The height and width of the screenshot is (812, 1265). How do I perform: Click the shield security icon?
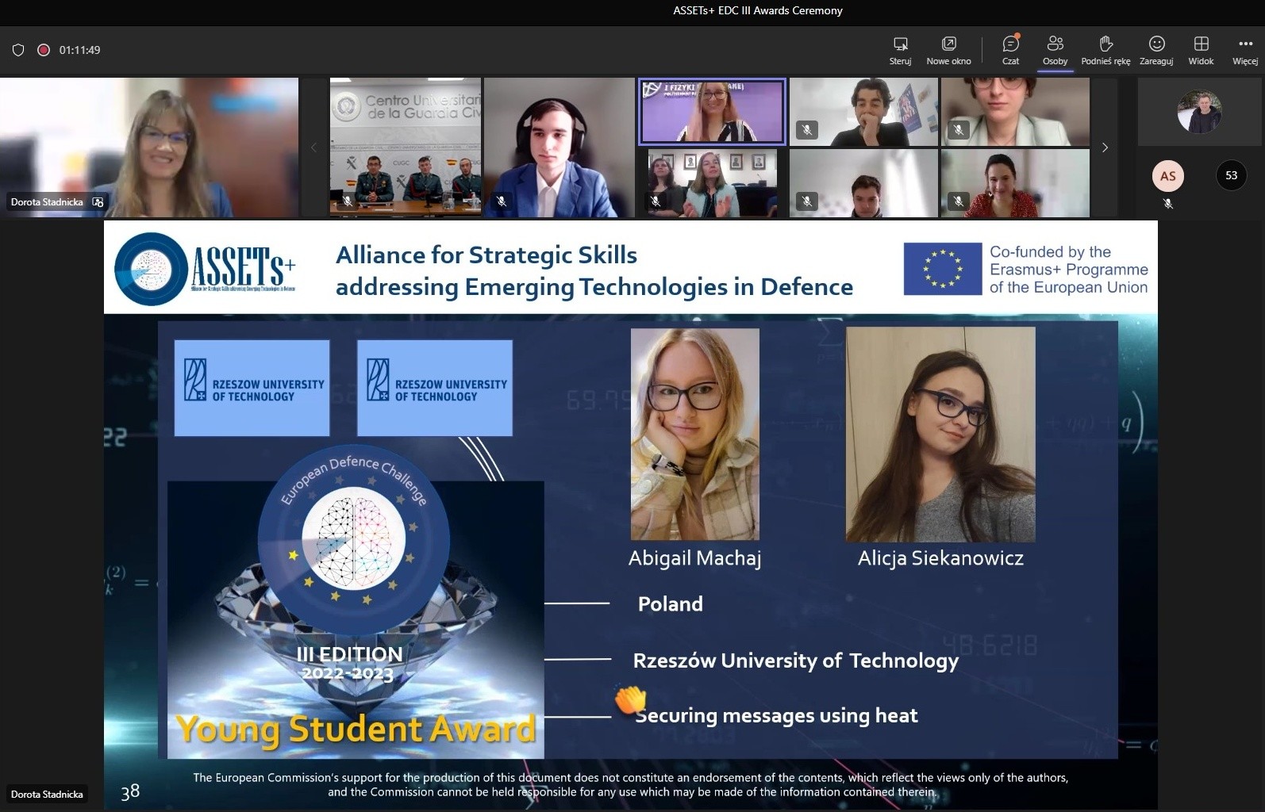coord(18,50)
